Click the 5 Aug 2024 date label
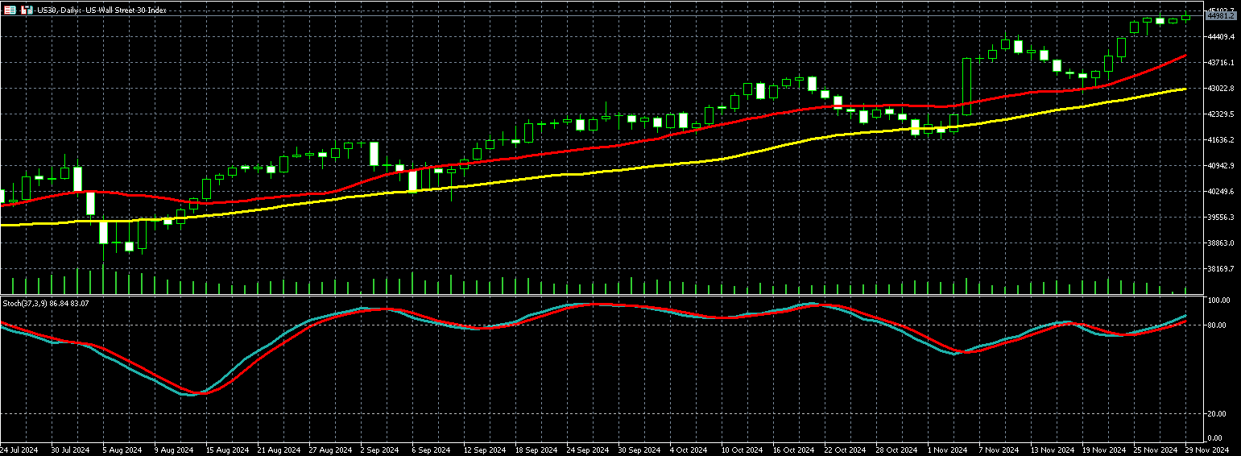1241x456 pixels. click(121, 450)
